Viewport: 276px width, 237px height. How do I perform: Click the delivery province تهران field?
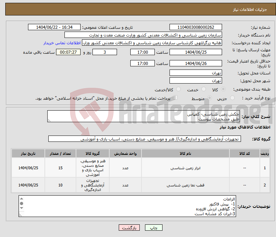click(195, 73)
